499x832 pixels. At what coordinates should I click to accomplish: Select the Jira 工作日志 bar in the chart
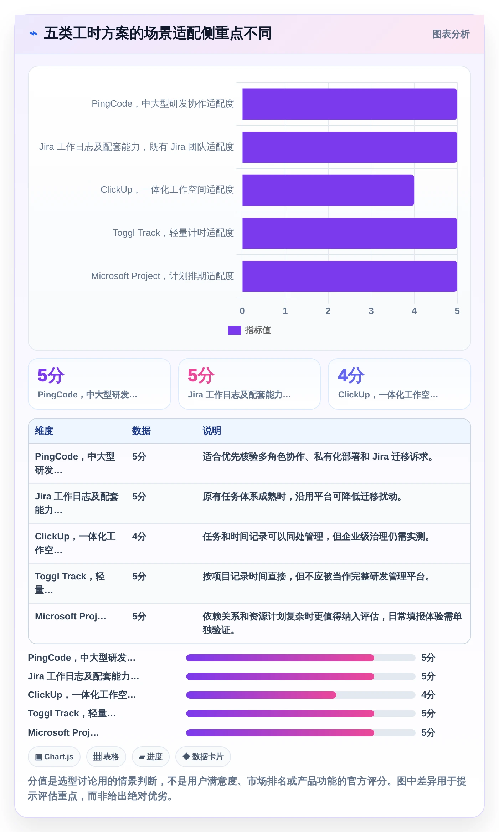click(x=350, y=147)
